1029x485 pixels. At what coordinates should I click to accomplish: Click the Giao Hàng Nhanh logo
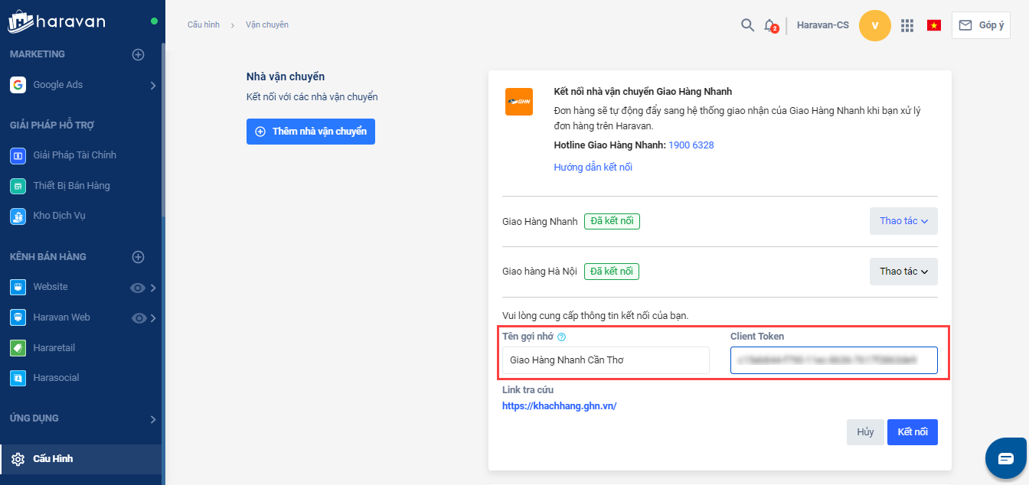[x=518, y=102]
